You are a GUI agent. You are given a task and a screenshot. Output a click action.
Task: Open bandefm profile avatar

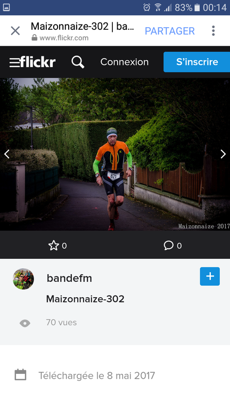coord(23,279)
